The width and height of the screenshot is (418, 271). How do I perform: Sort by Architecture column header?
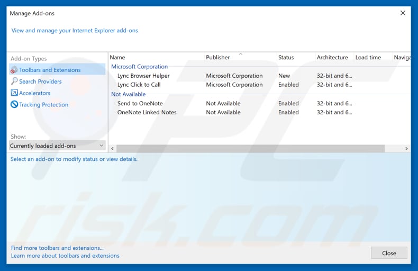pos(332,57)
